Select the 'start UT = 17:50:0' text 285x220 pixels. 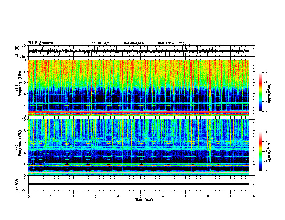tap(174, 43)
